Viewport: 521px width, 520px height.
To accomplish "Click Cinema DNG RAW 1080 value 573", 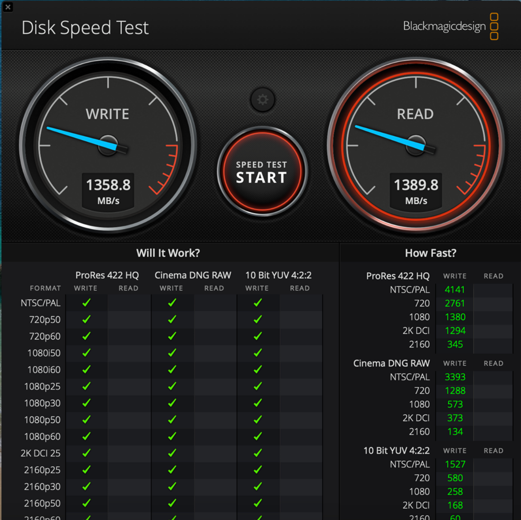I will click(455, 404).
